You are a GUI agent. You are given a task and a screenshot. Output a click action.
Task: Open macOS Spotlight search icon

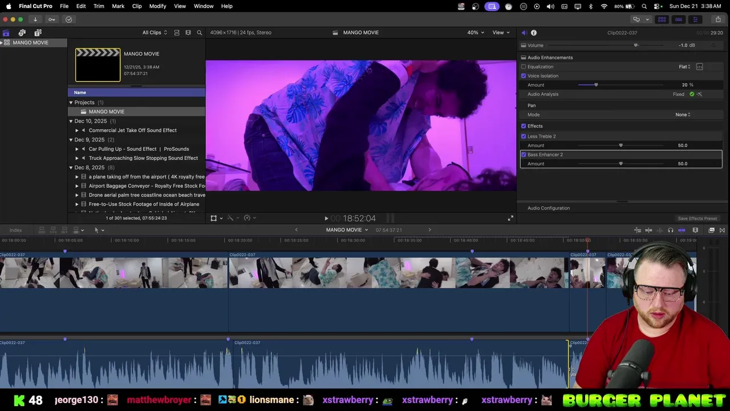click(x=644, y=6)
